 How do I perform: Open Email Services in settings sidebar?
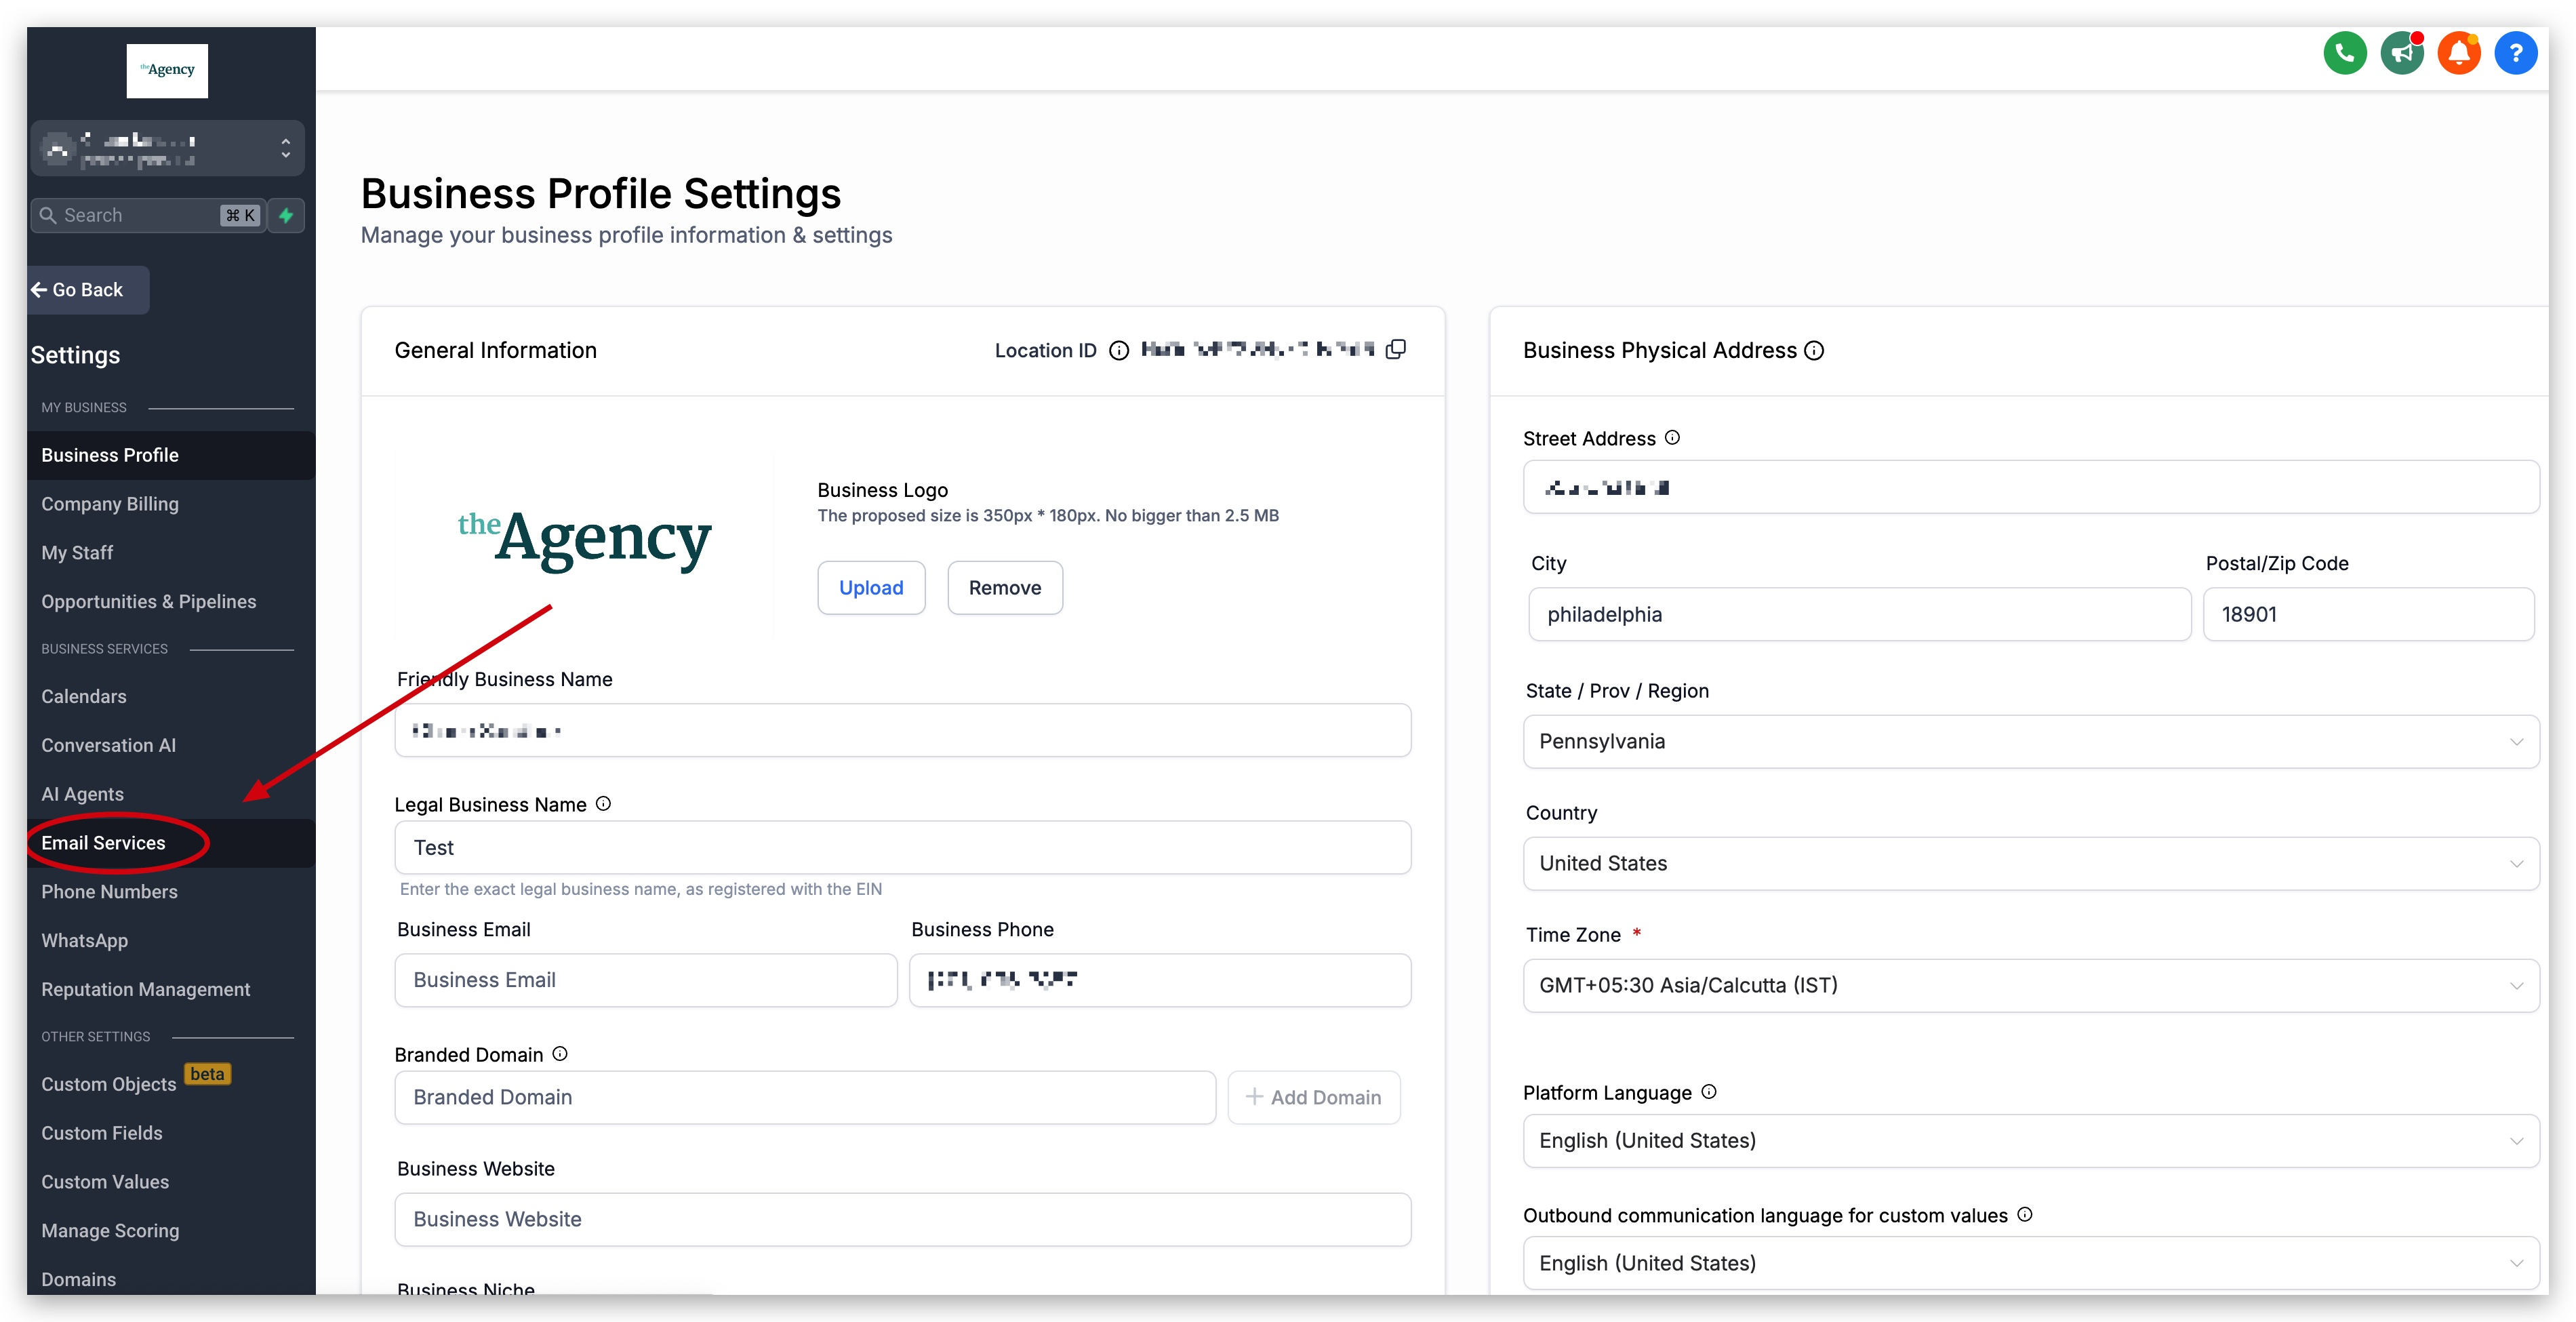pos(103,843)
